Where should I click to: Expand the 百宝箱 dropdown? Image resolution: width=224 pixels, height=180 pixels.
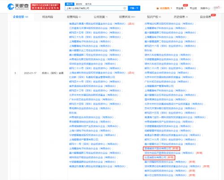click(x=181, y=8)
